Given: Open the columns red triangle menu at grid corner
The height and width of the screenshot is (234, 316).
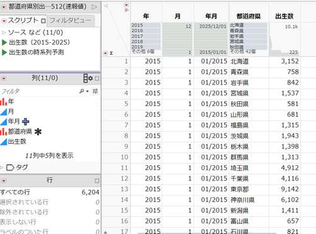Looking at the screenshot, I should (x=126, y=5).
